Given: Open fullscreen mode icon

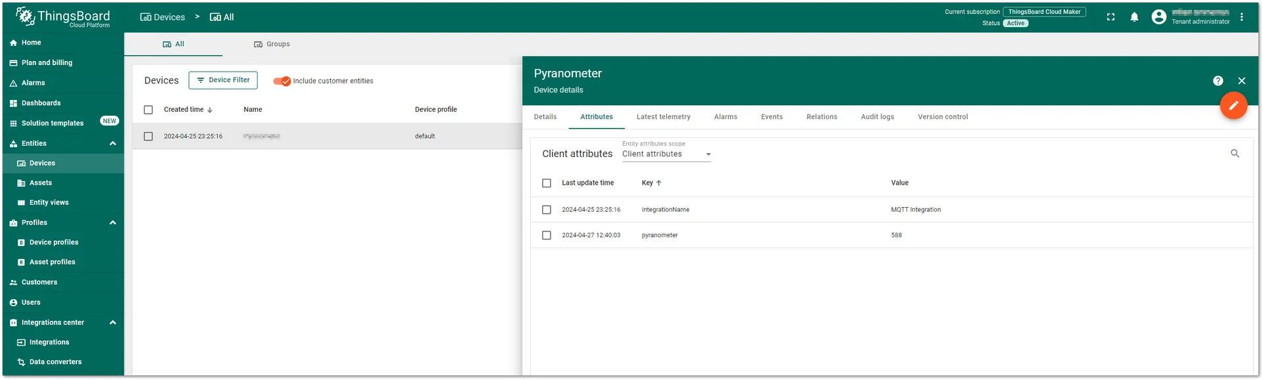Looking at the screenshot, I should (x=1110, y=17).
